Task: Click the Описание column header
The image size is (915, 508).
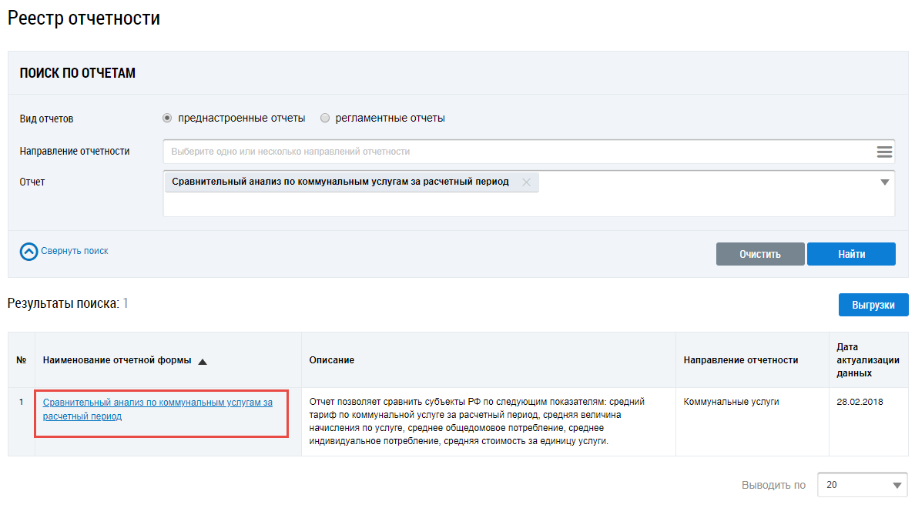Action: (331, 360)
